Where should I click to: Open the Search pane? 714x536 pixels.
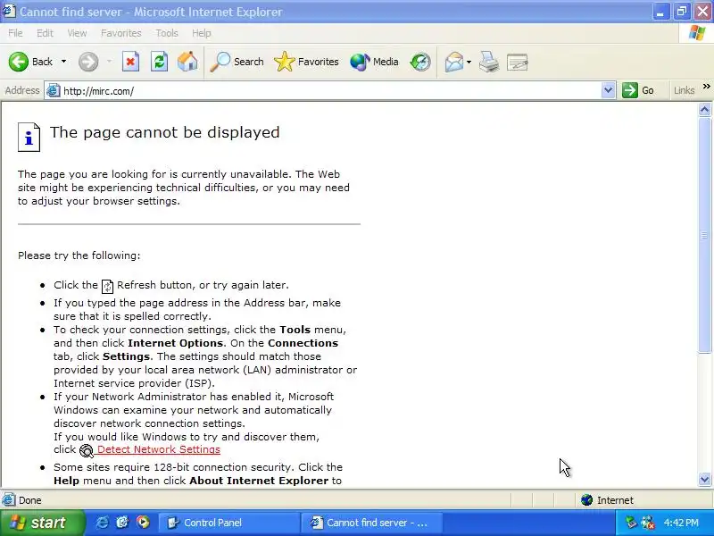coord(237,62)
